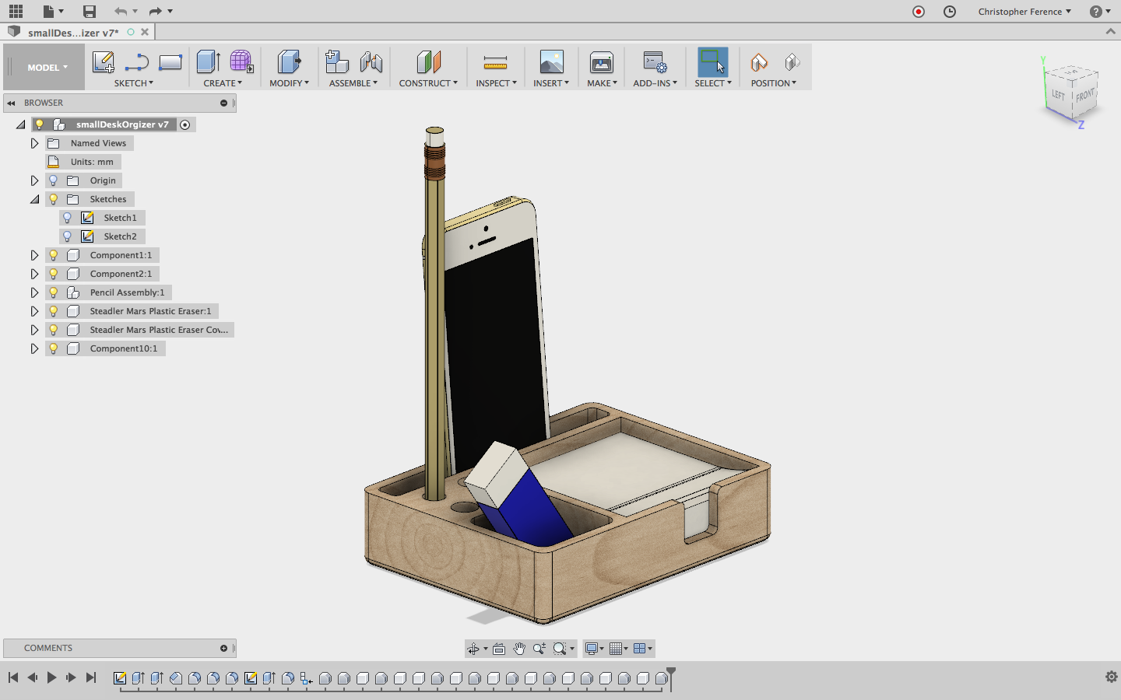
Task: Open the CONSTRUCT menu
Action: [x=428, y=83]
